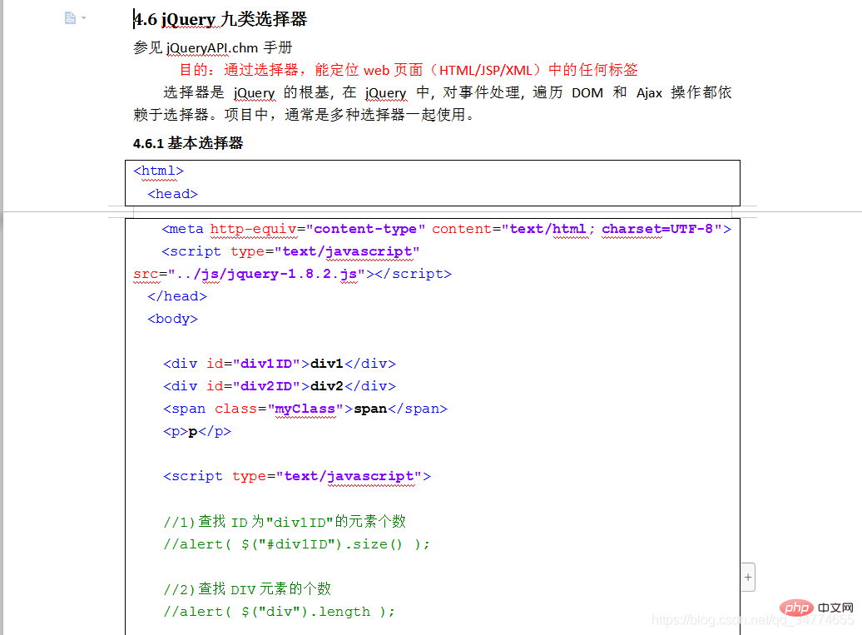Open the dropdown arrow beside the page icon
This screenshot has height=635, width=862.
(x=84, y=18)
